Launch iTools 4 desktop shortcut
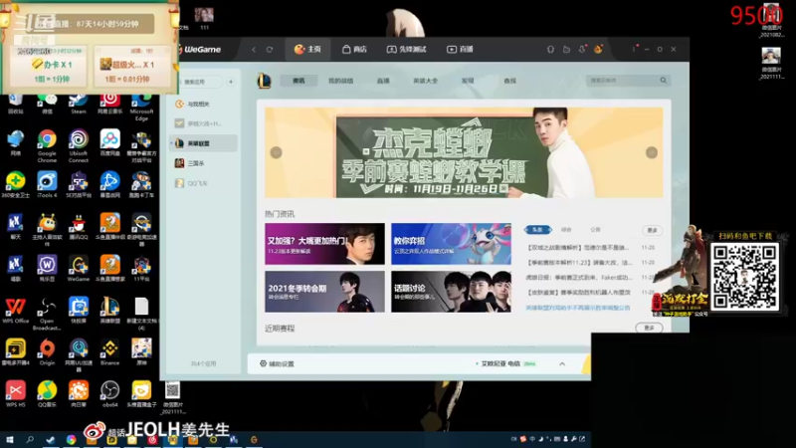796x448 pixels. tap(47, 185)
